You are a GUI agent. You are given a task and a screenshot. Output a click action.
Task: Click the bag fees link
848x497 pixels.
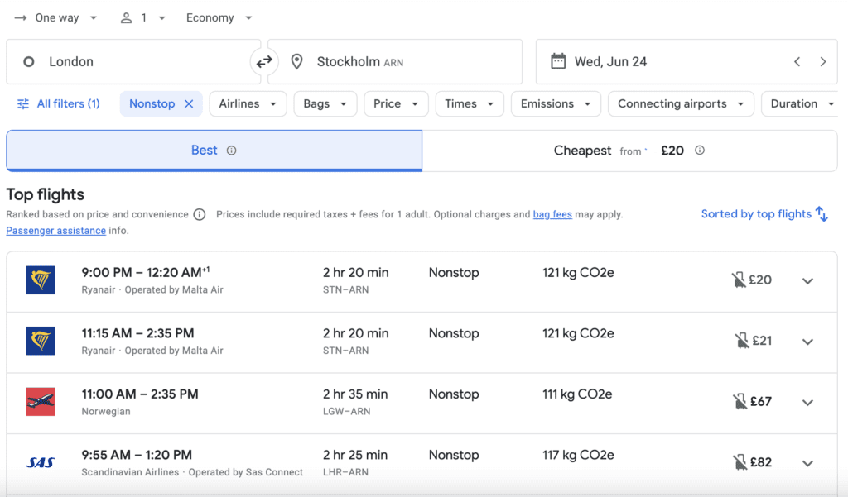(552, 213)
